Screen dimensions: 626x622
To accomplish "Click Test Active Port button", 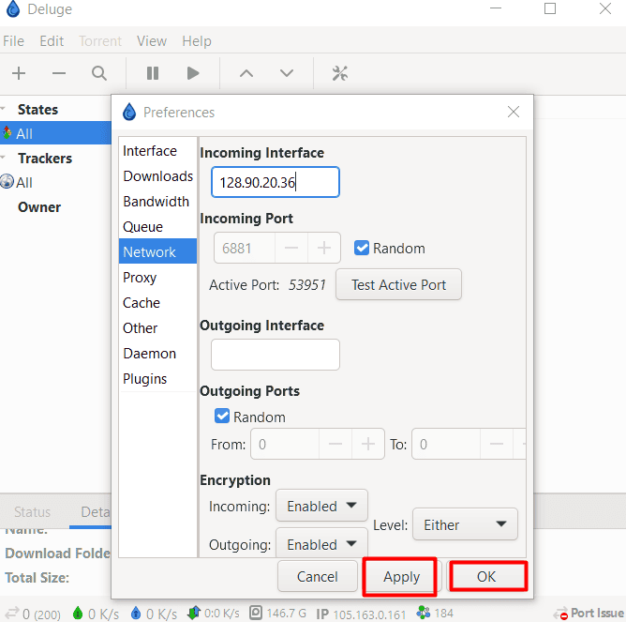I will pyautogui.click(x=398, y=285).
